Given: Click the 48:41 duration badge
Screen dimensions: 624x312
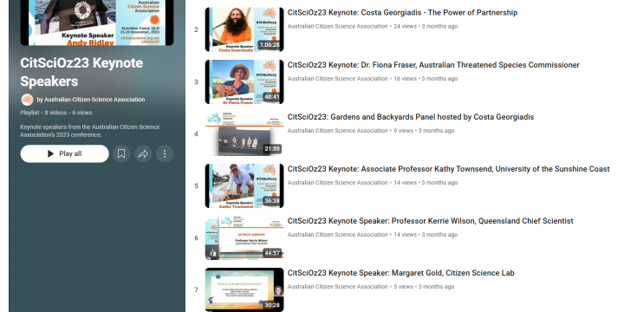Looking at the screenshot, I should click(x=272, y=97).
